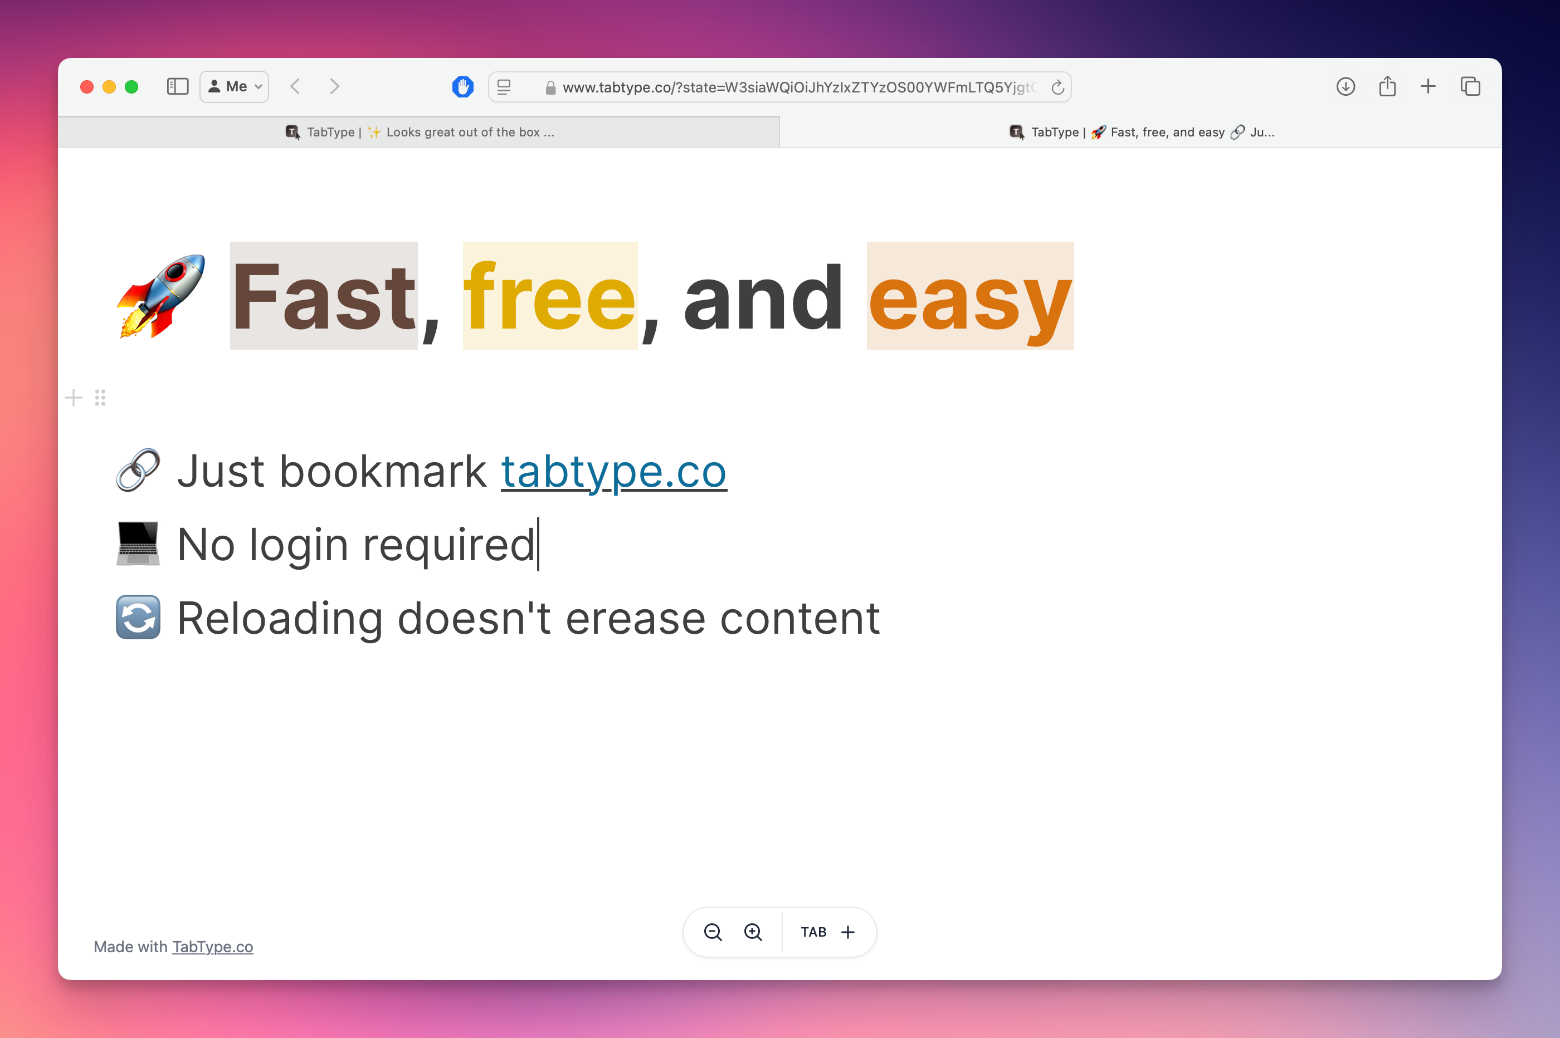Click the laptop emoji
Screen dimensions: 1560x1038
tap(138, 544)
